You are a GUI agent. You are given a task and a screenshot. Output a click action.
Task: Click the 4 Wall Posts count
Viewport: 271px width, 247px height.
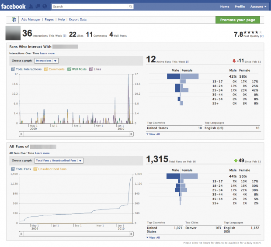[x=111, y=34]
